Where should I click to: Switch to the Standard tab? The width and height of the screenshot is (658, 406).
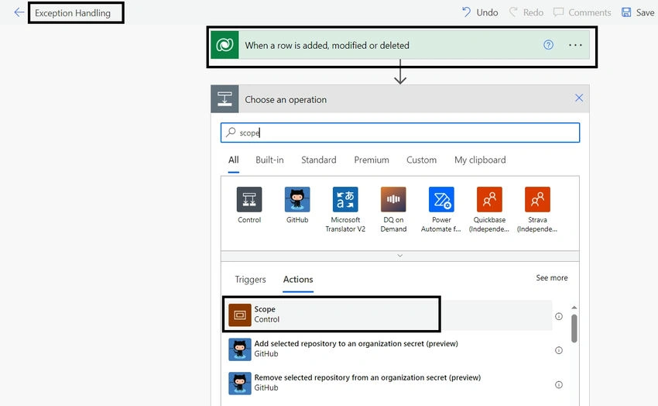pos(318,160)
